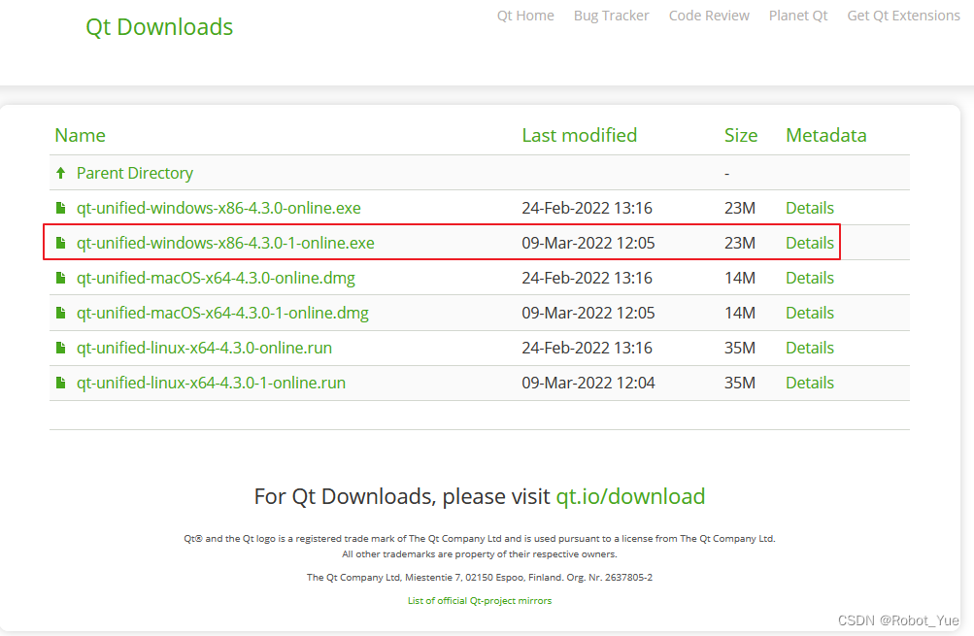974x636 pixels.
Task: Click file icon beside qt-unified-linux-x64-4.3.0-1-online.run
Action: pyautogui.click(x=60, y=383)
